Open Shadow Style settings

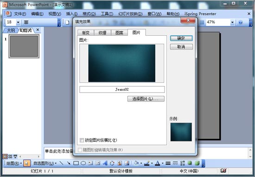click(190, 163)
